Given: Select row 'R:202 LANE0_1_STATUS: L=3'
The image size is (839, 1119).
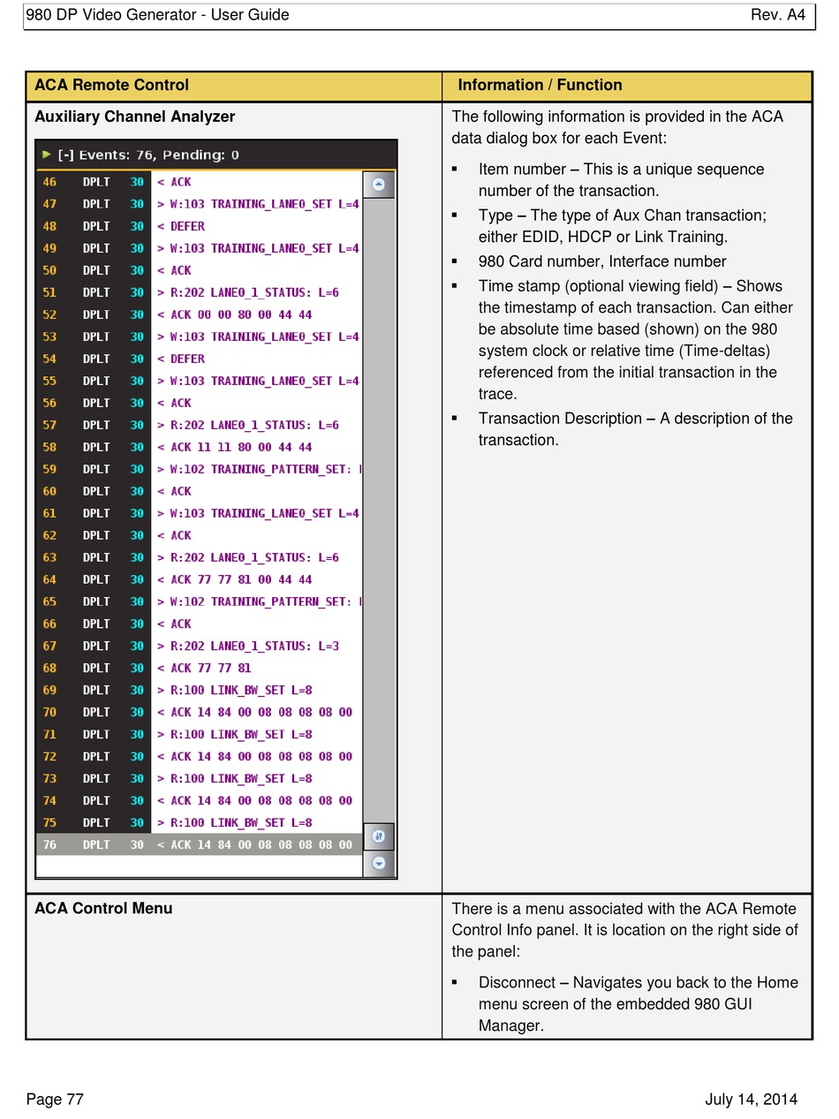Looking at the screenshot, I should 200,646.
